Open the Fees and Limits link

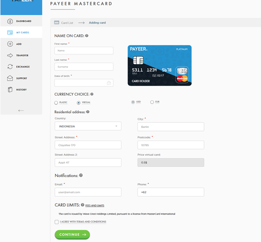95,205
